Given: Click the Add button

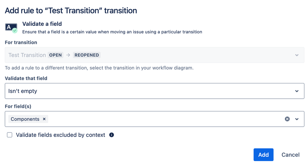Looking at the screenshot, I should point(263,155).
